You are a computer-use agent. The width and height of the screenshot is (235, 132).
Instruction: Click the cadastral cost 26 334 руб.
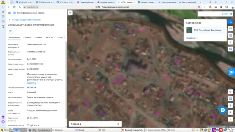(x=32, y=118)
